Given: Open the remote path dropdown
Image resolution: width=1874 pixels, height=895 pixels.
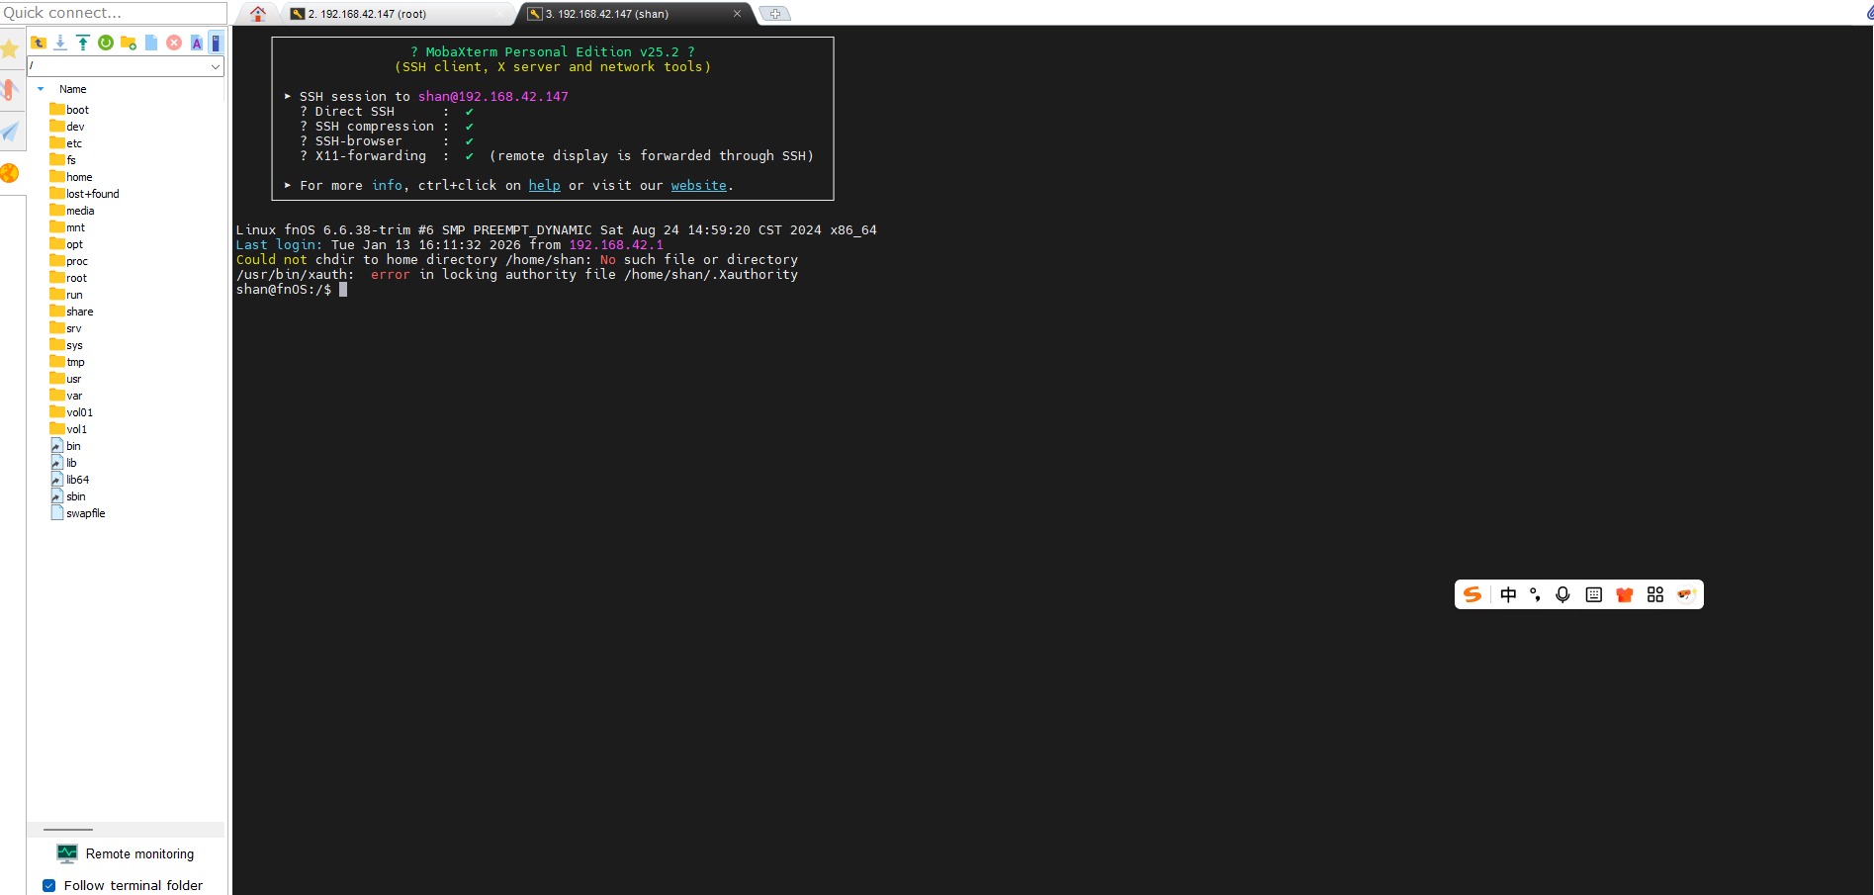Looking at the screenshot, I should click(x=215, y=66).
